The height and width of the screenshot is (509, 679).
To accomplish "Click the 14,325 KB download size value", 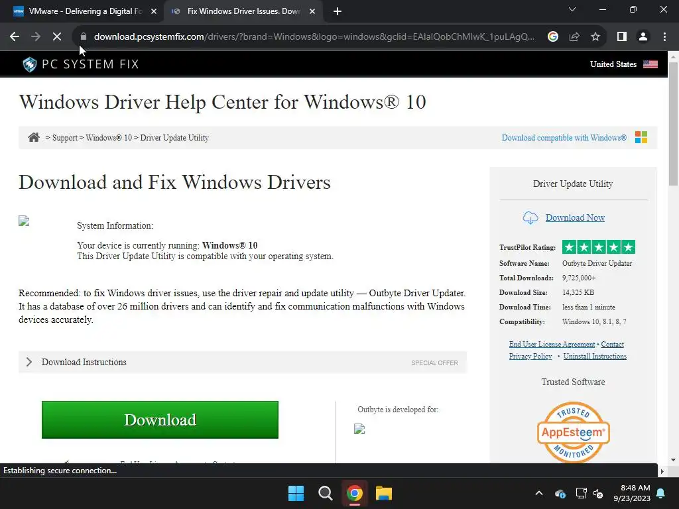I will [578, 292].
